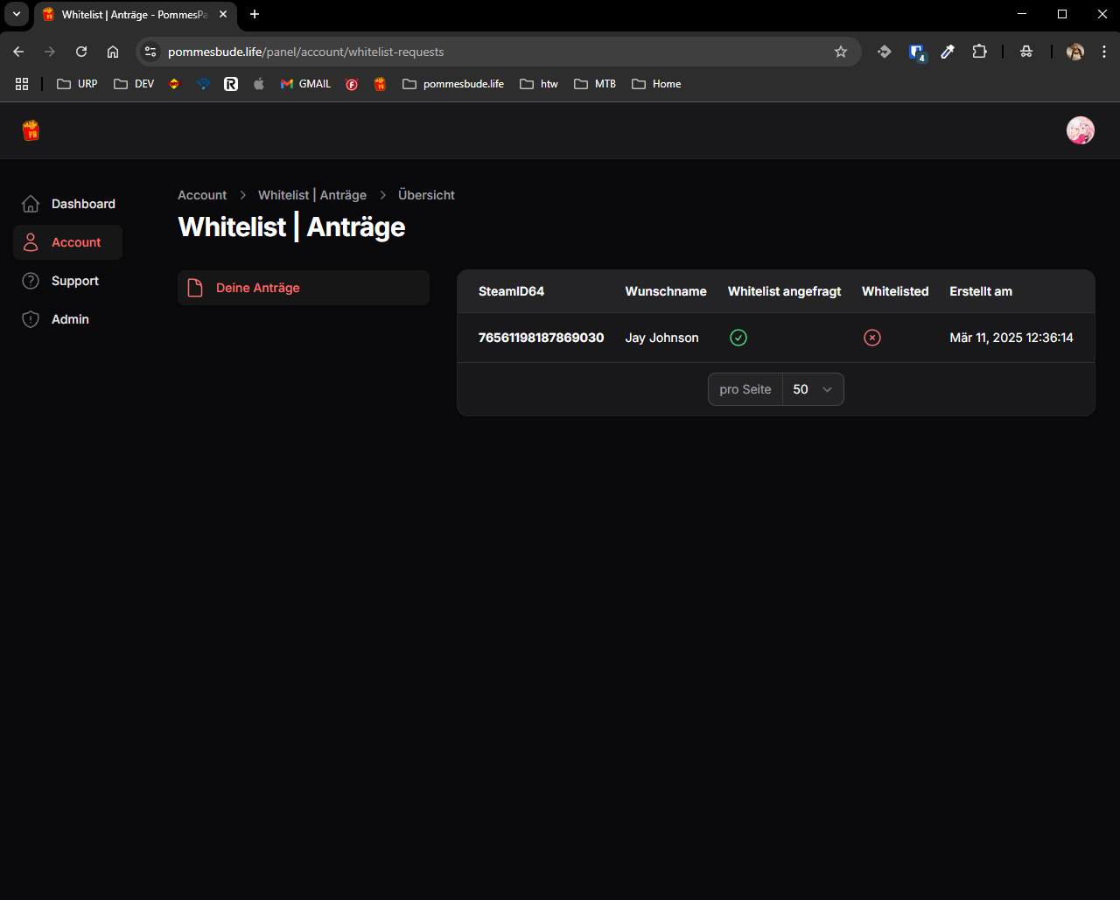Image resolution: width=1120 pixels, height=900 pixels.
Task: Bookmark this page with the star icon
Action: [x=841, y=52]
